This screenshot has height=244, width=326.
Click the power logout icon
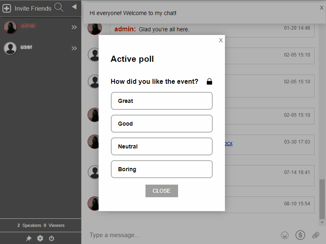coord(51,238)
